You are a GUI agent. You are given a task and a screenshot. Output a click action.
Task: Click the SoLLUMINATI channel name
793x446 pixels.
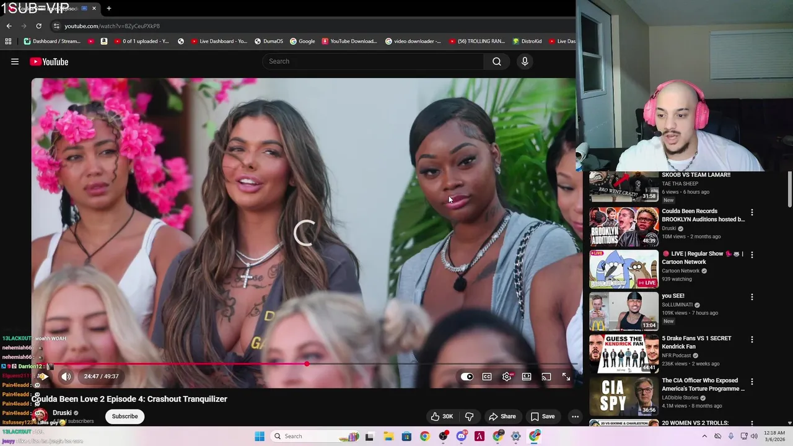678,305
